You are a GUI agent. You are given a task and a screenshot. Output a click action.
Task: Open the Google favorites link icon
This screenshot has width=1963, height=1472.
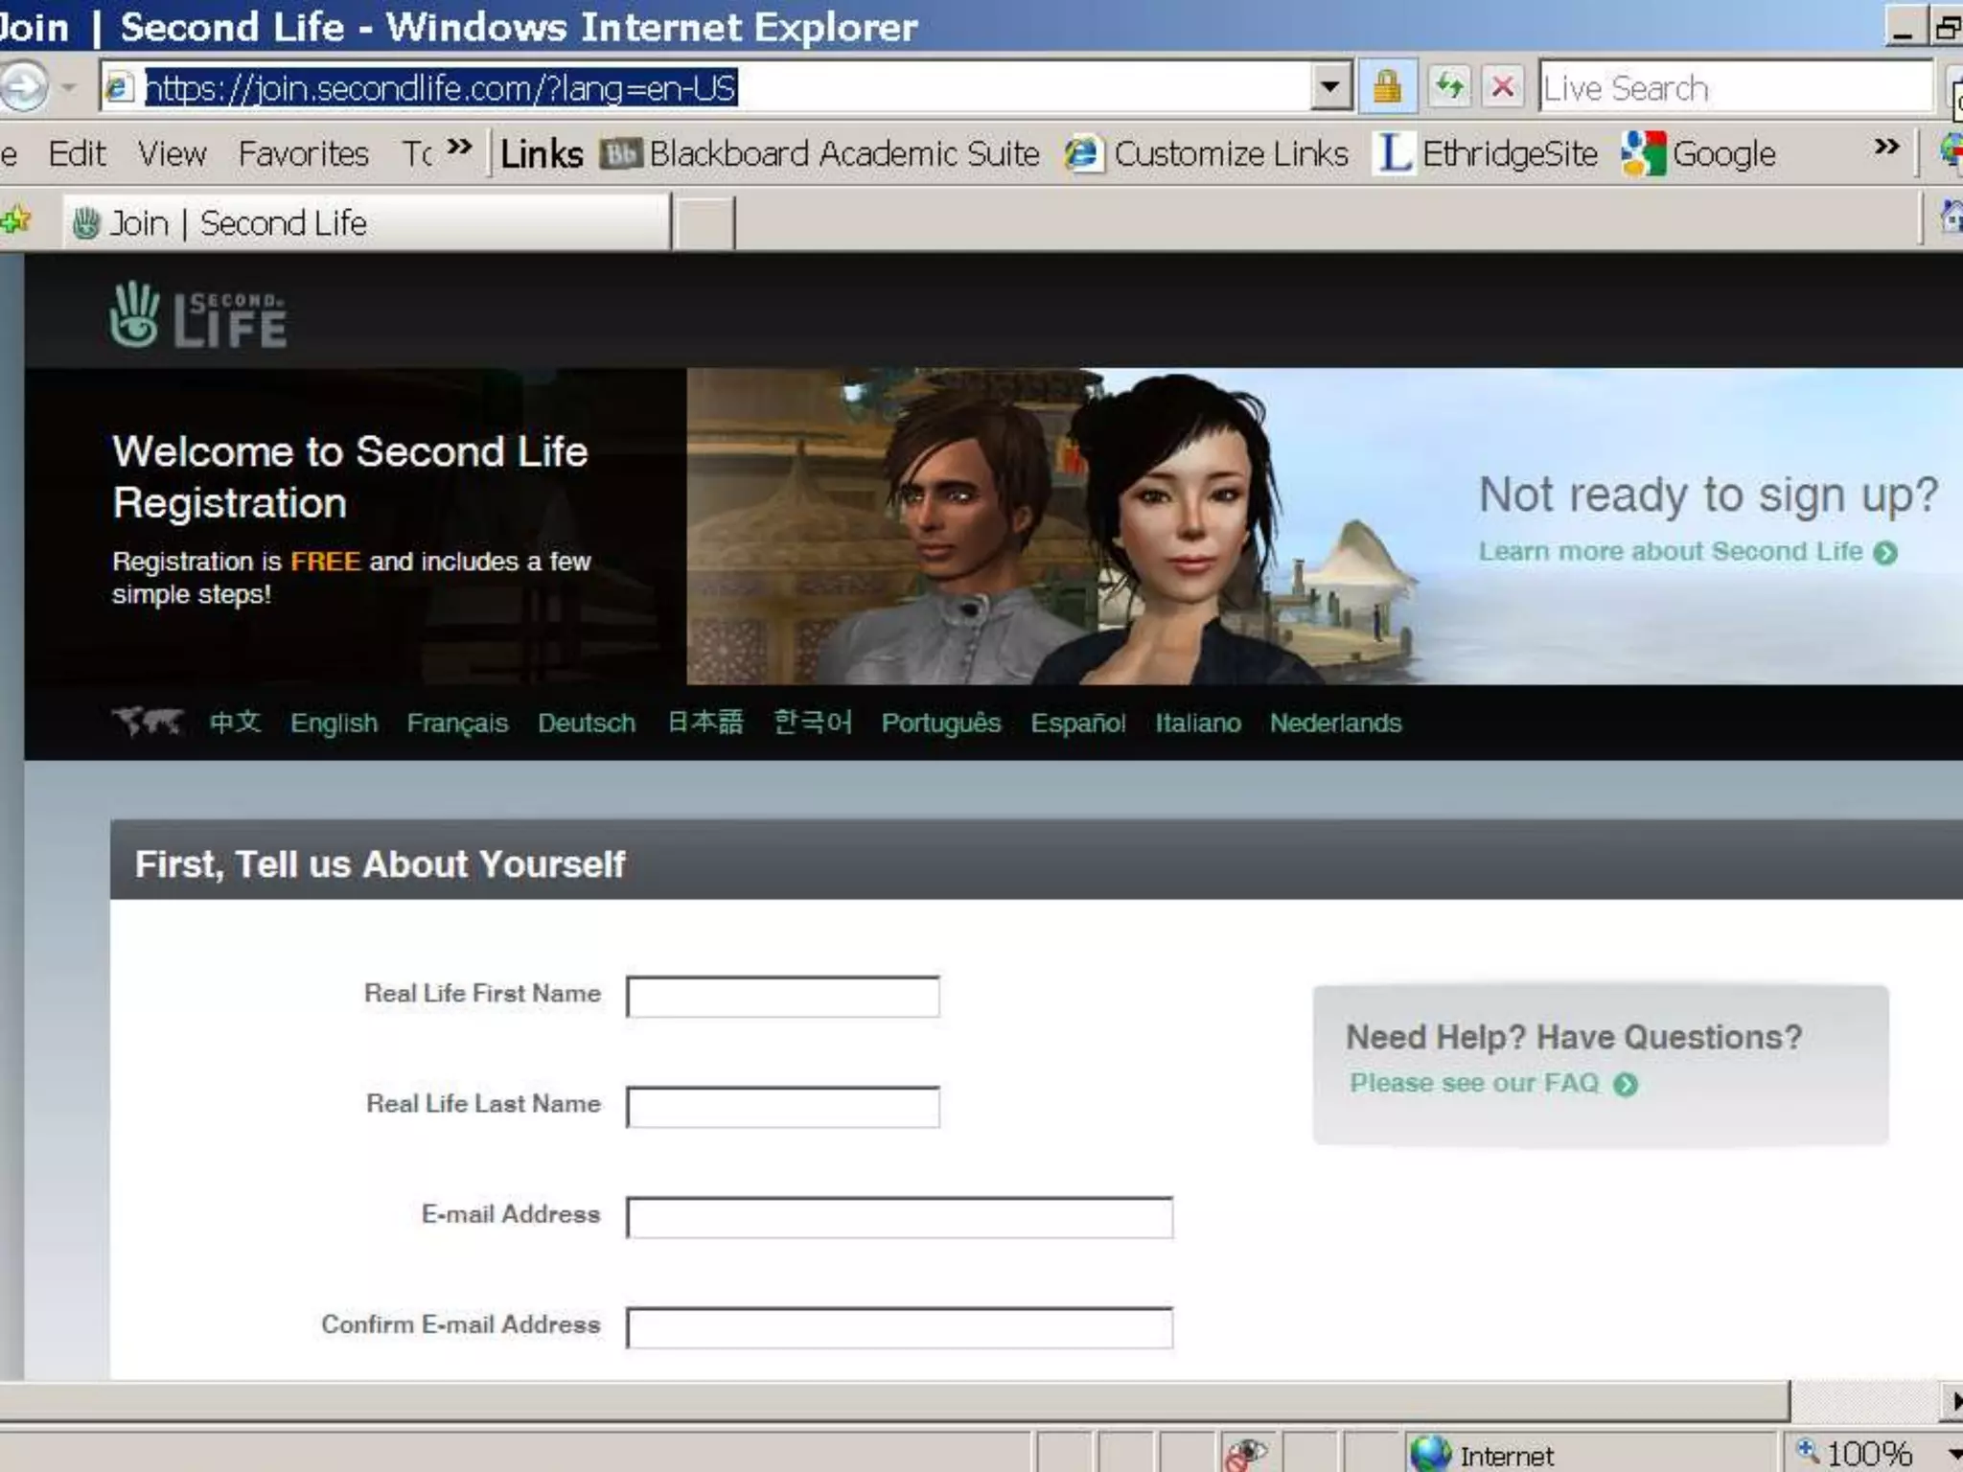pos(1643,153)
